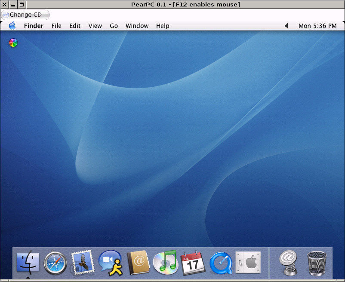This screenshot has height=282, width=345.
Task: Open the Finder application menu
Action: click(x=34, y=26)
